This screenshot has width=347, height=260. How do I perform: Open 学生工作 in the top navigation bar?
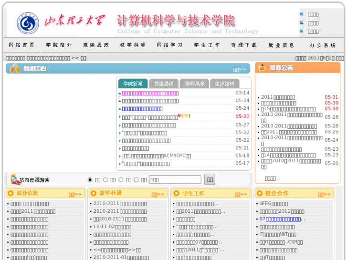[x=207, y=45]
